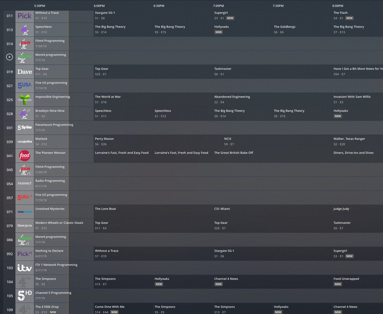This screenshot has height=314, width=383.
Task: Open Hollyoaks at 7:00PM on channel 013
Action: 243,30
